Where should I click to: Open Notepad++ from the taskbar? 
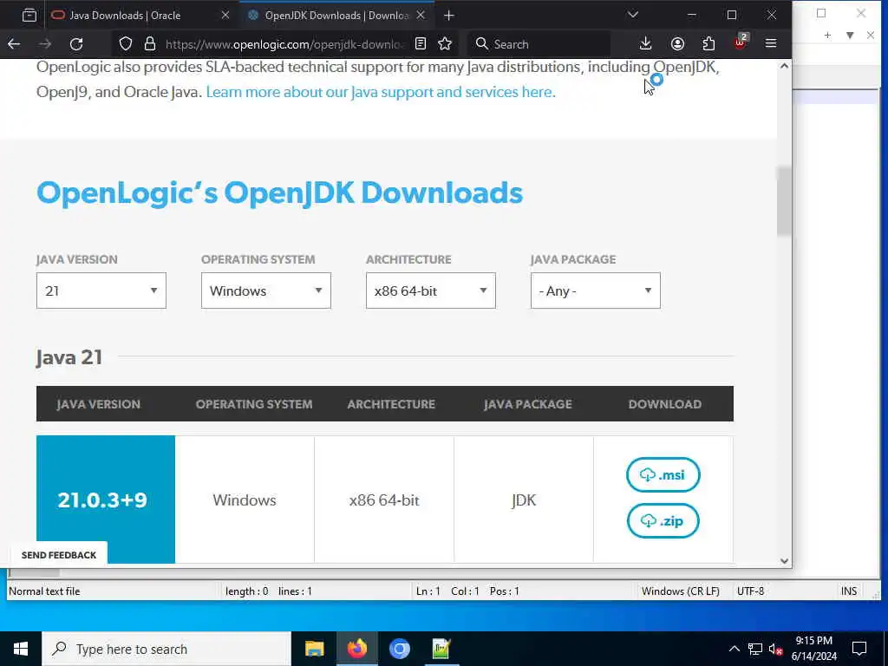441,649
